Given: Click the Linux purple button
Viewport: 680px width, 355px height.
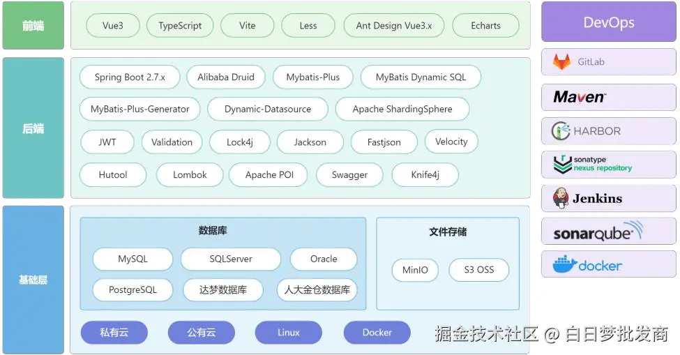Looking at the screenshot, I should click(x=289, y=333).
